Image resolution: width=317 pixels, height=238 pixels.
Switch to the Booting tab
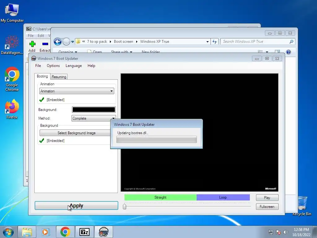click(42, 76)
